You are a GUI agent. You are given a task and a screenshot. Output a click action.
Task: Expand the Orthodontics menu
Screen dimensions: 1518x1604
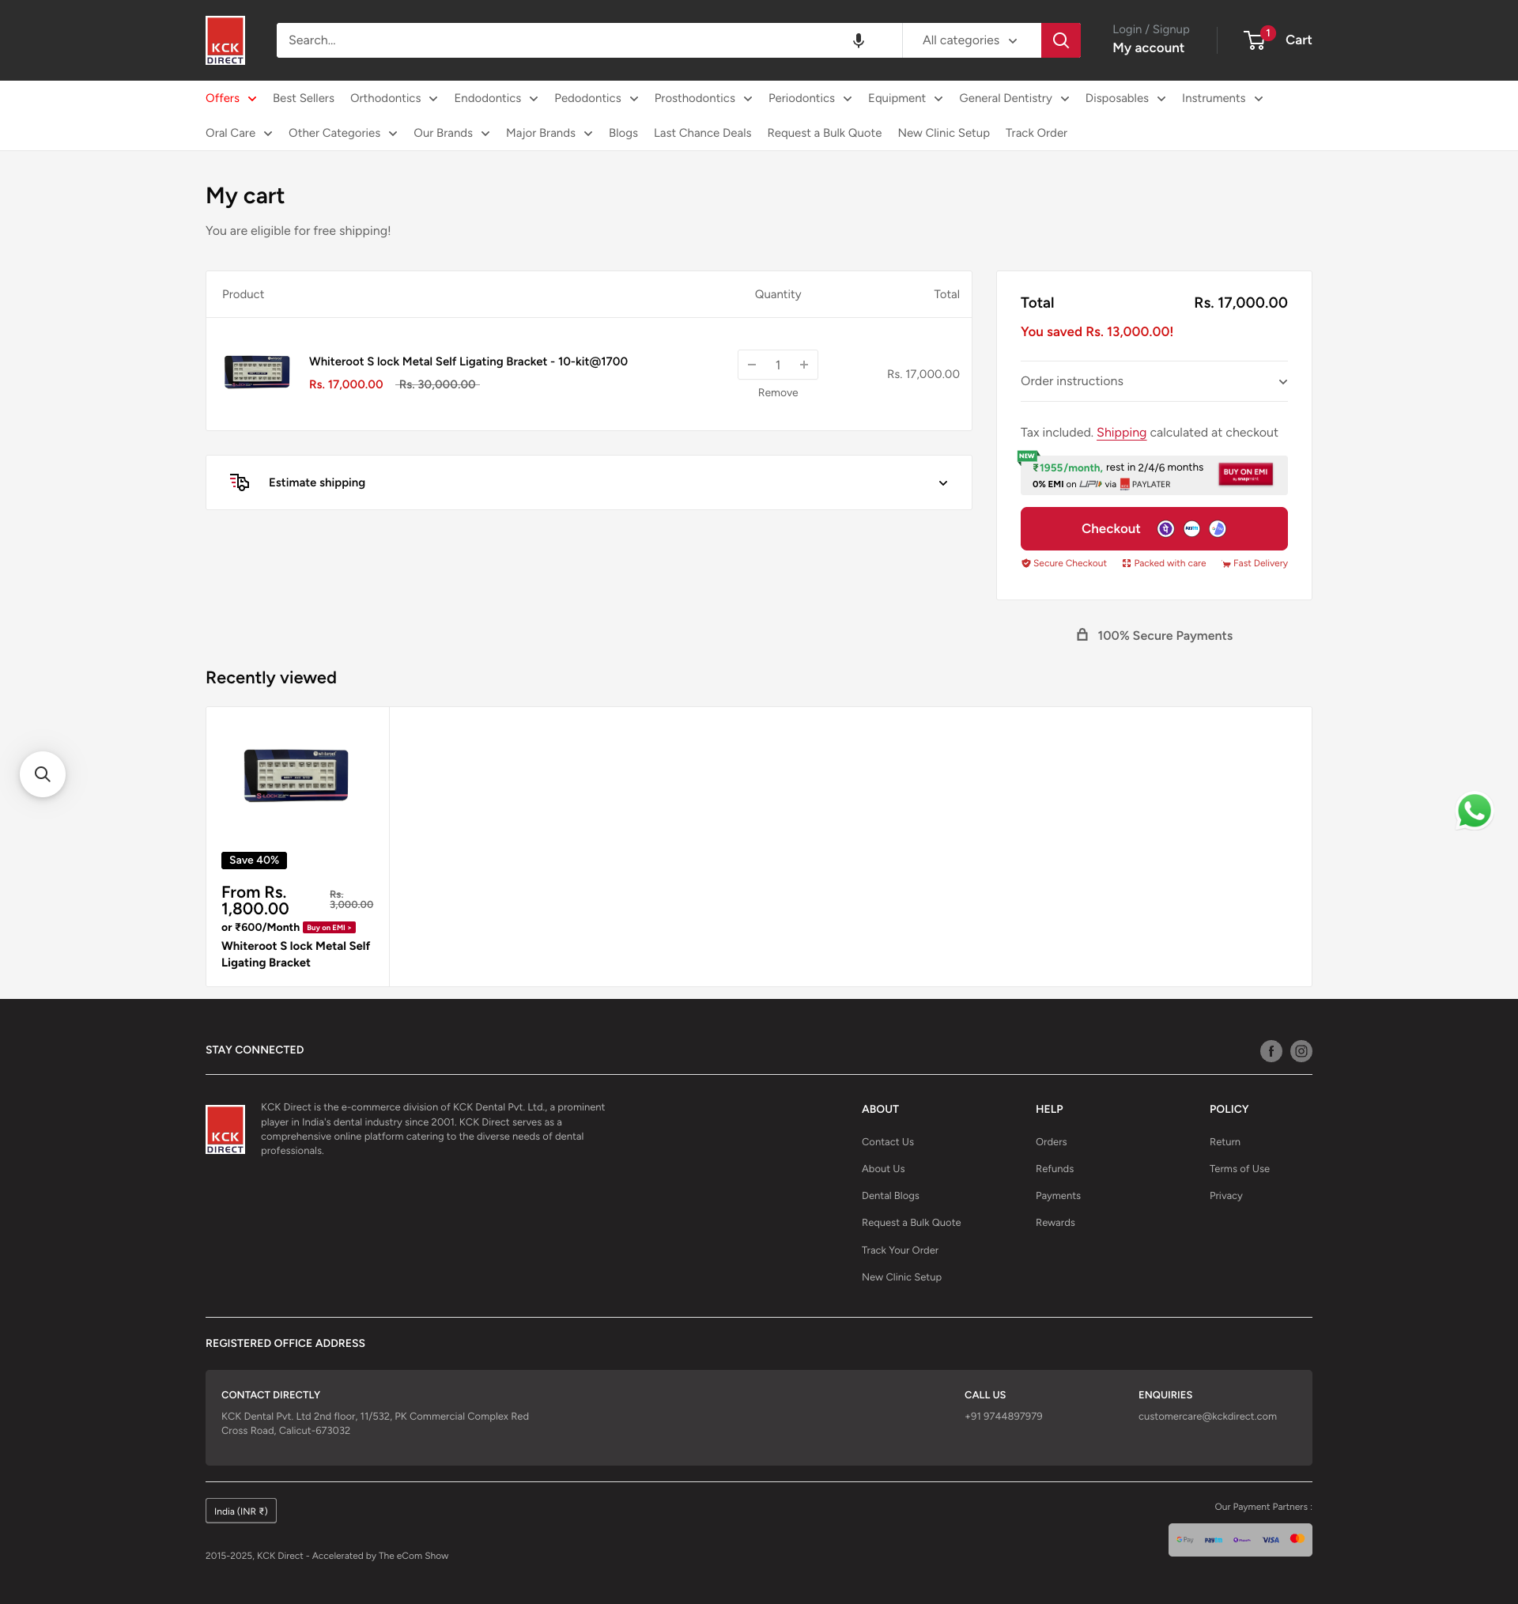[x=394, y=98]
